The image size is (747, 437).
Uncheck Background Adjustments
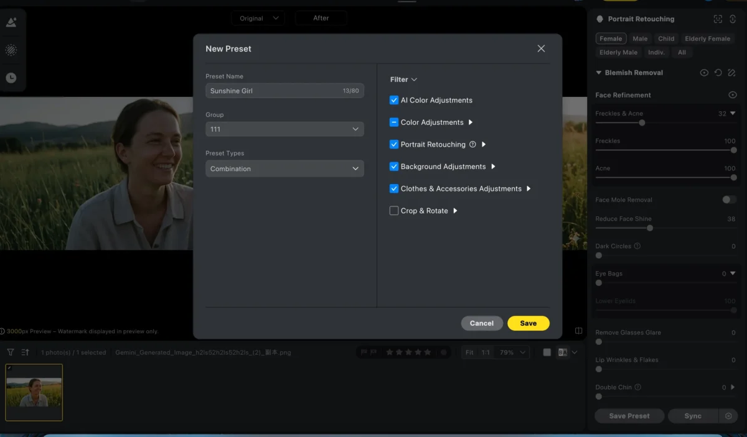pos(394,167)
